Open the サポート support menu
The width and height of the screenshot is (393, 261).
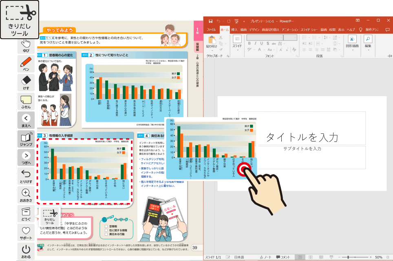[26, 233]
